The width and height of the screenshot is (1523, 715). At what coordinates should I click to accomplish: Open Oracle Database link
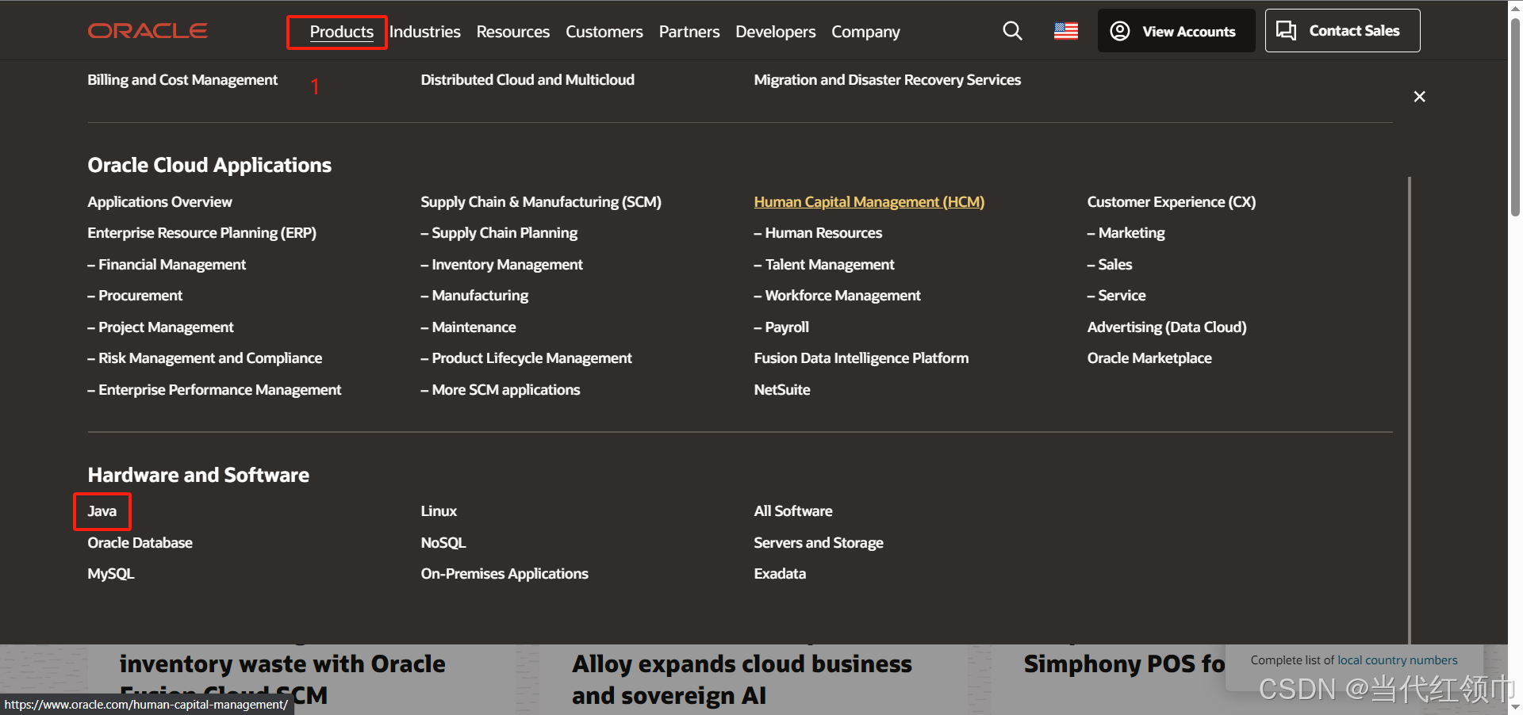tap(140, 543)
